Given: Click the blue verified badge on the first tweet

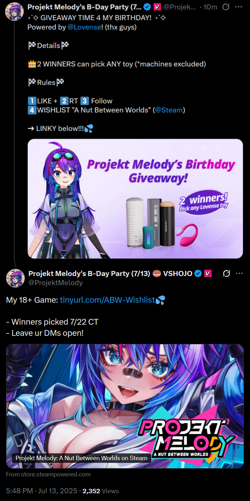Looking at the screenshot, I should pyautogui.click(x=147, y=7).
